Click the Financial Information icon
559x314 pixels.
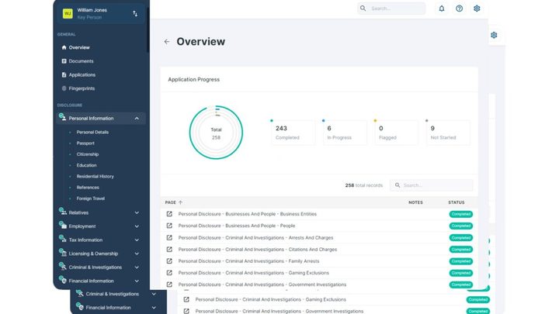pyautogui.click(x=63, y=280)
